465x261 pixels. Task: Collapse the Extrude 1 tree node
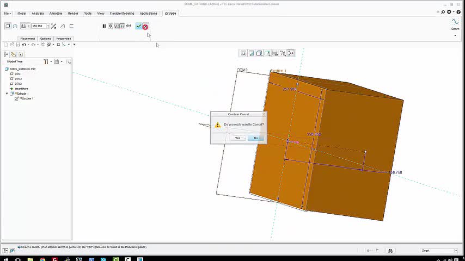coord(7,94)
